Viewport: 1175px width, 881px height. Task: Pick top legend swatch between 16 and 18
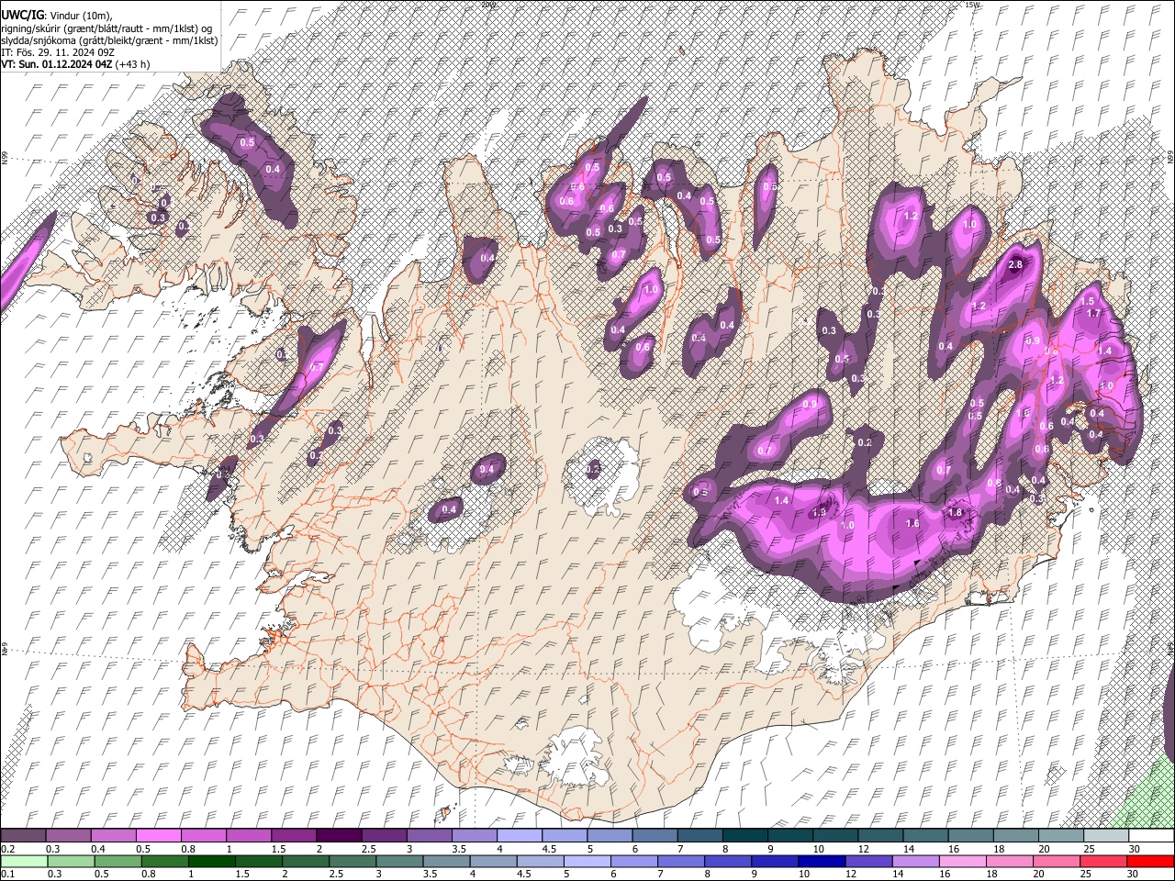pyautogui.click(x=970, y=836)
